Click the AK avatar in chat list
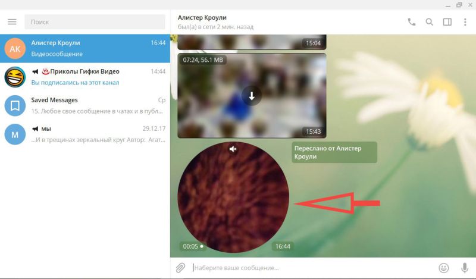The width and height of the screenshot is (476, 279). click(x=15, y=49)
